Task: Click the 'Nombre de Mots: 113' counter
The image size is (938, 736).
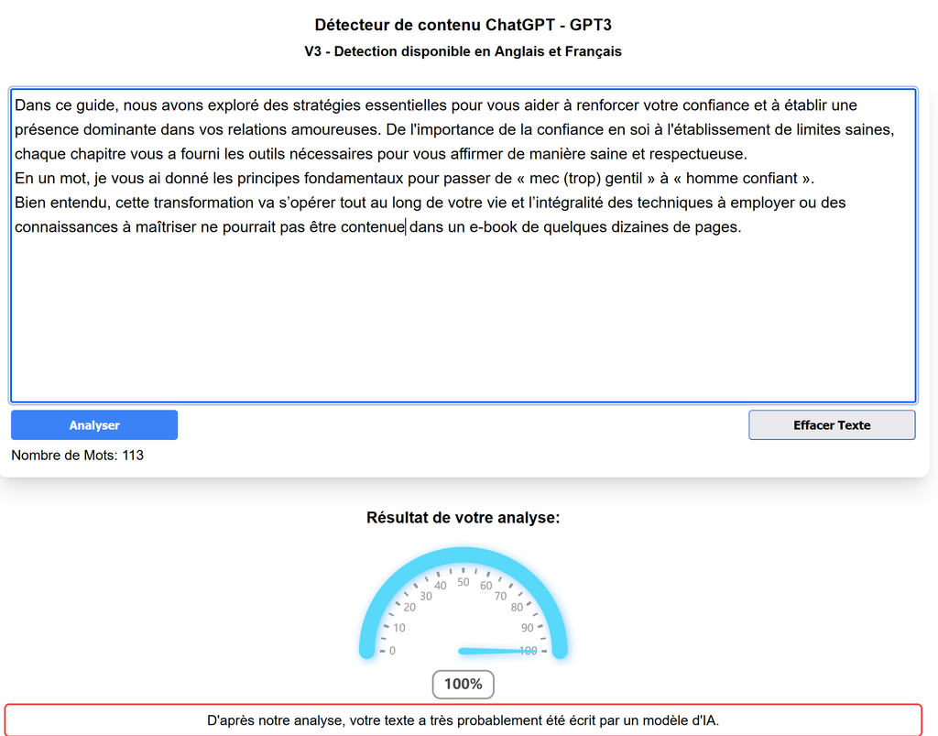Action: [x=77, y=456]
